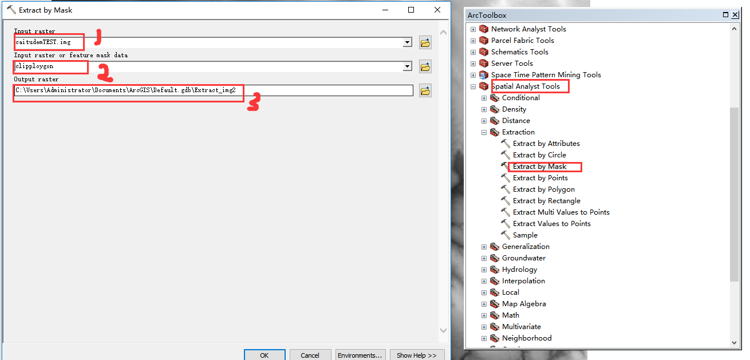Click Extract Multi Values to Points icon
Screen dimensions: 750x360
506,212
